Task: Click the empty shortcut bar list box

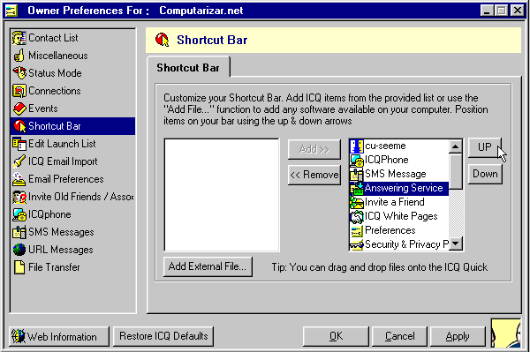Action: tap(222, 195)
